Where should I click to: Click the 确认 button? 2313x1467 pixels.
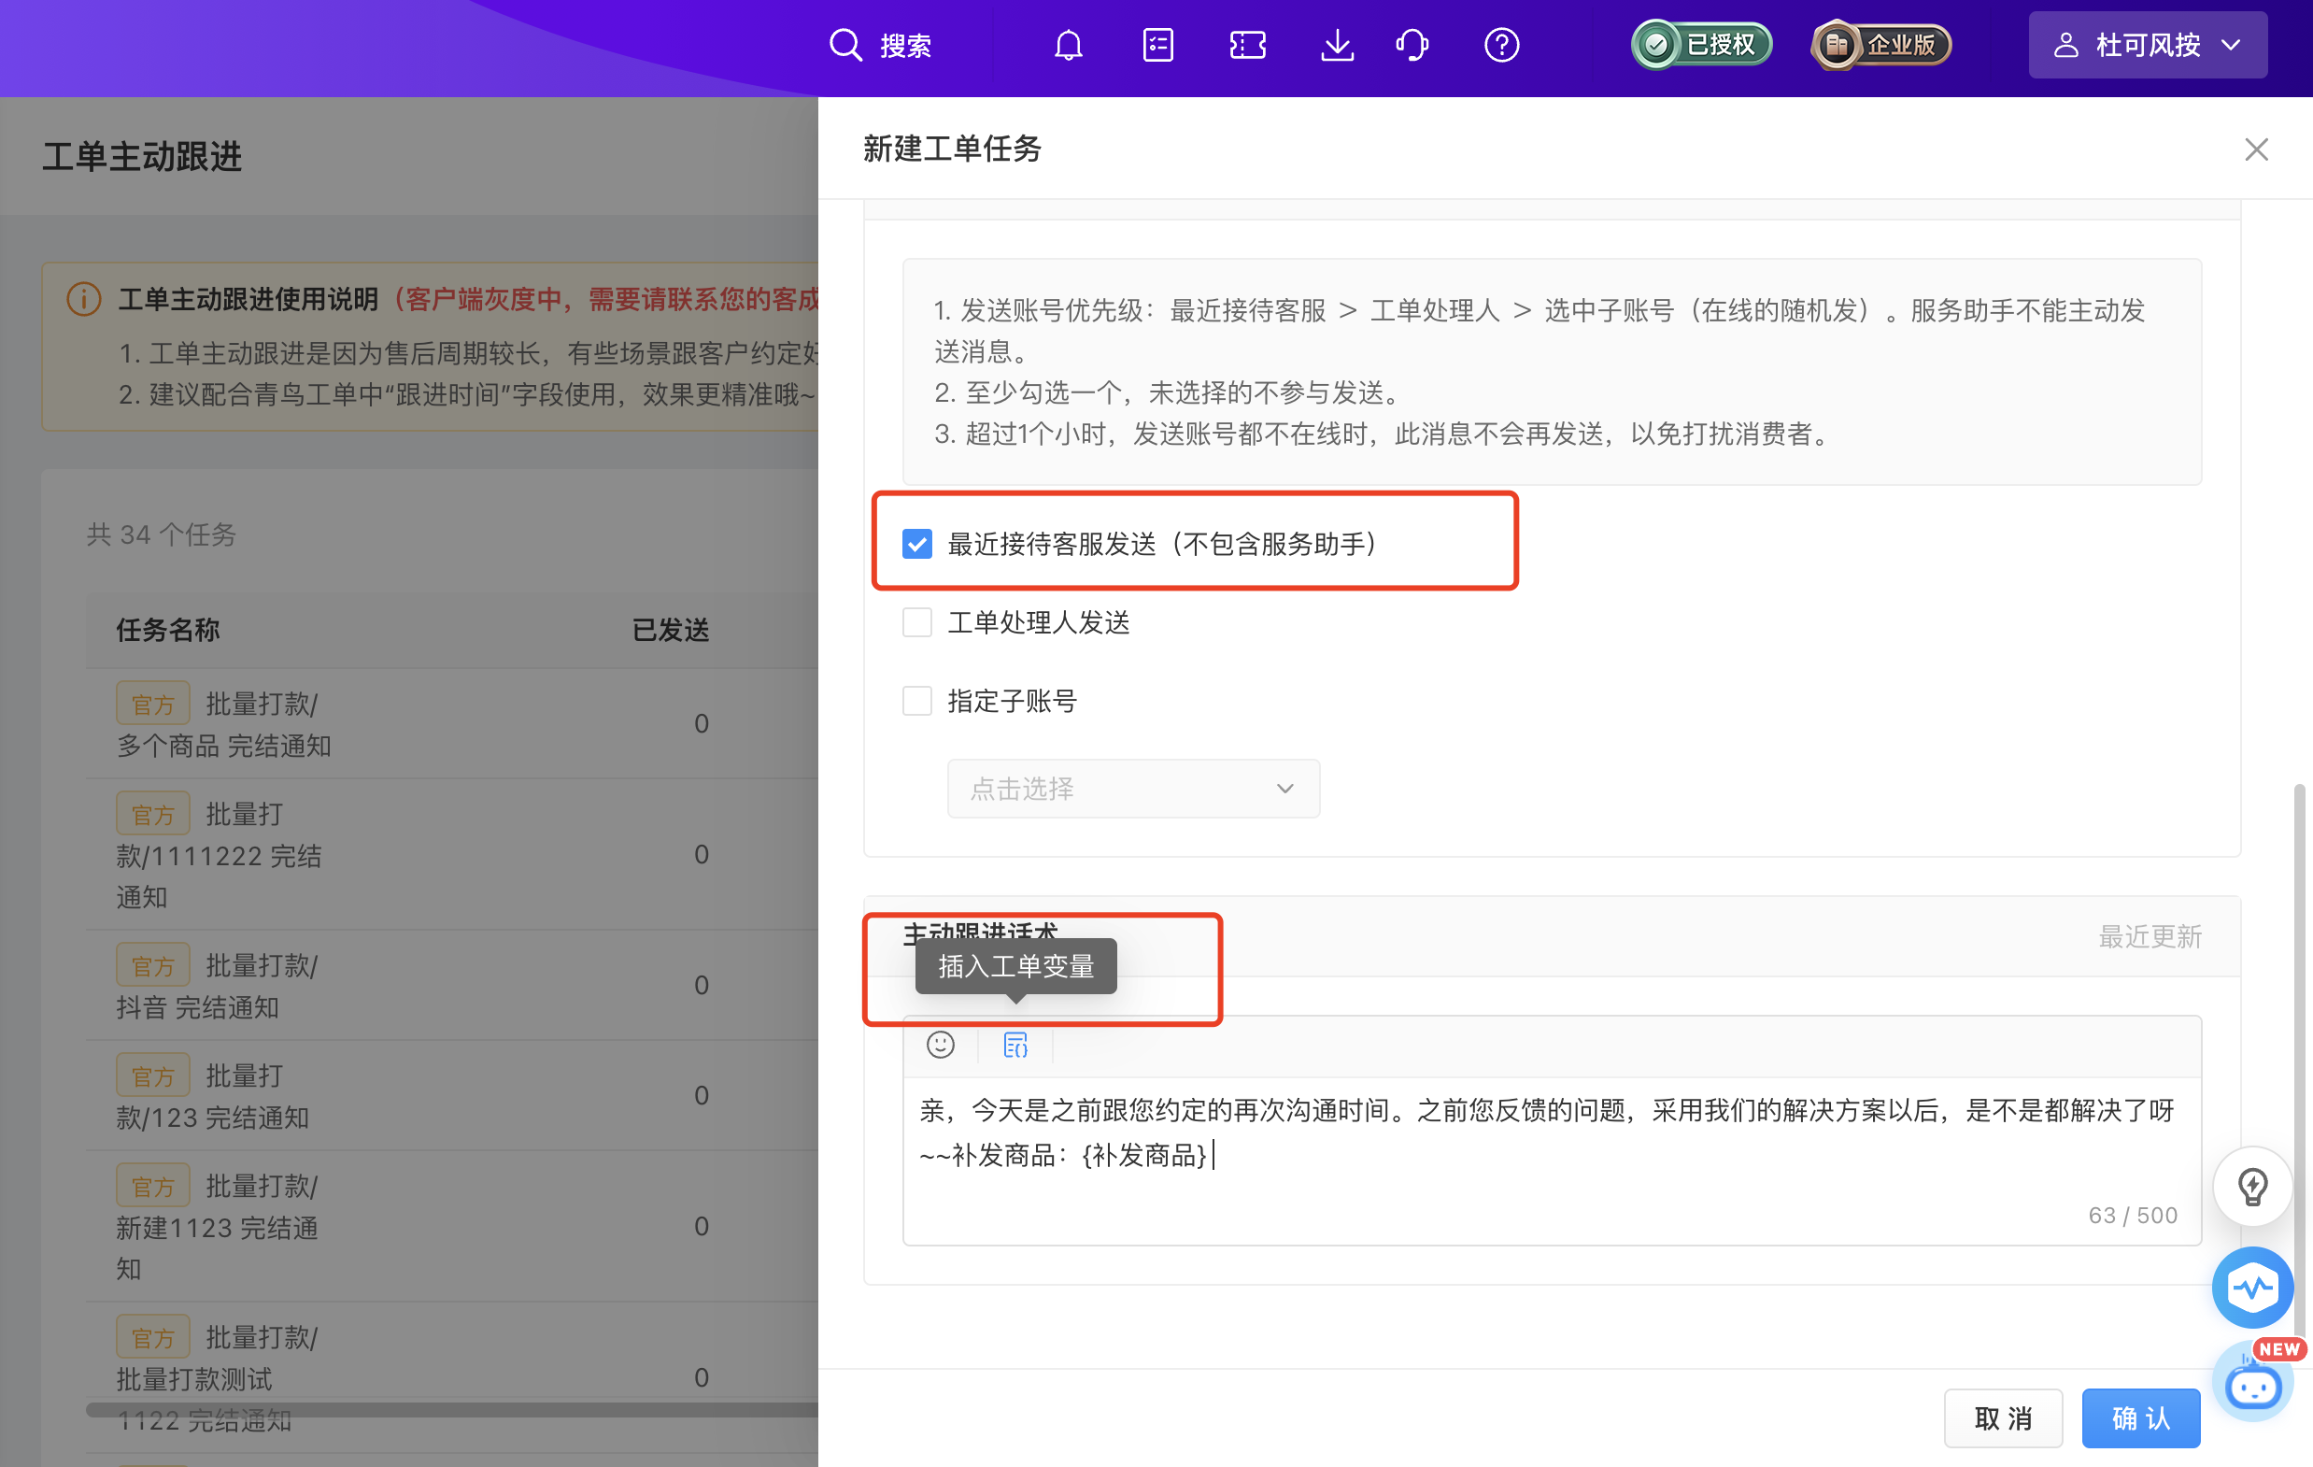pos(2141,1418)
